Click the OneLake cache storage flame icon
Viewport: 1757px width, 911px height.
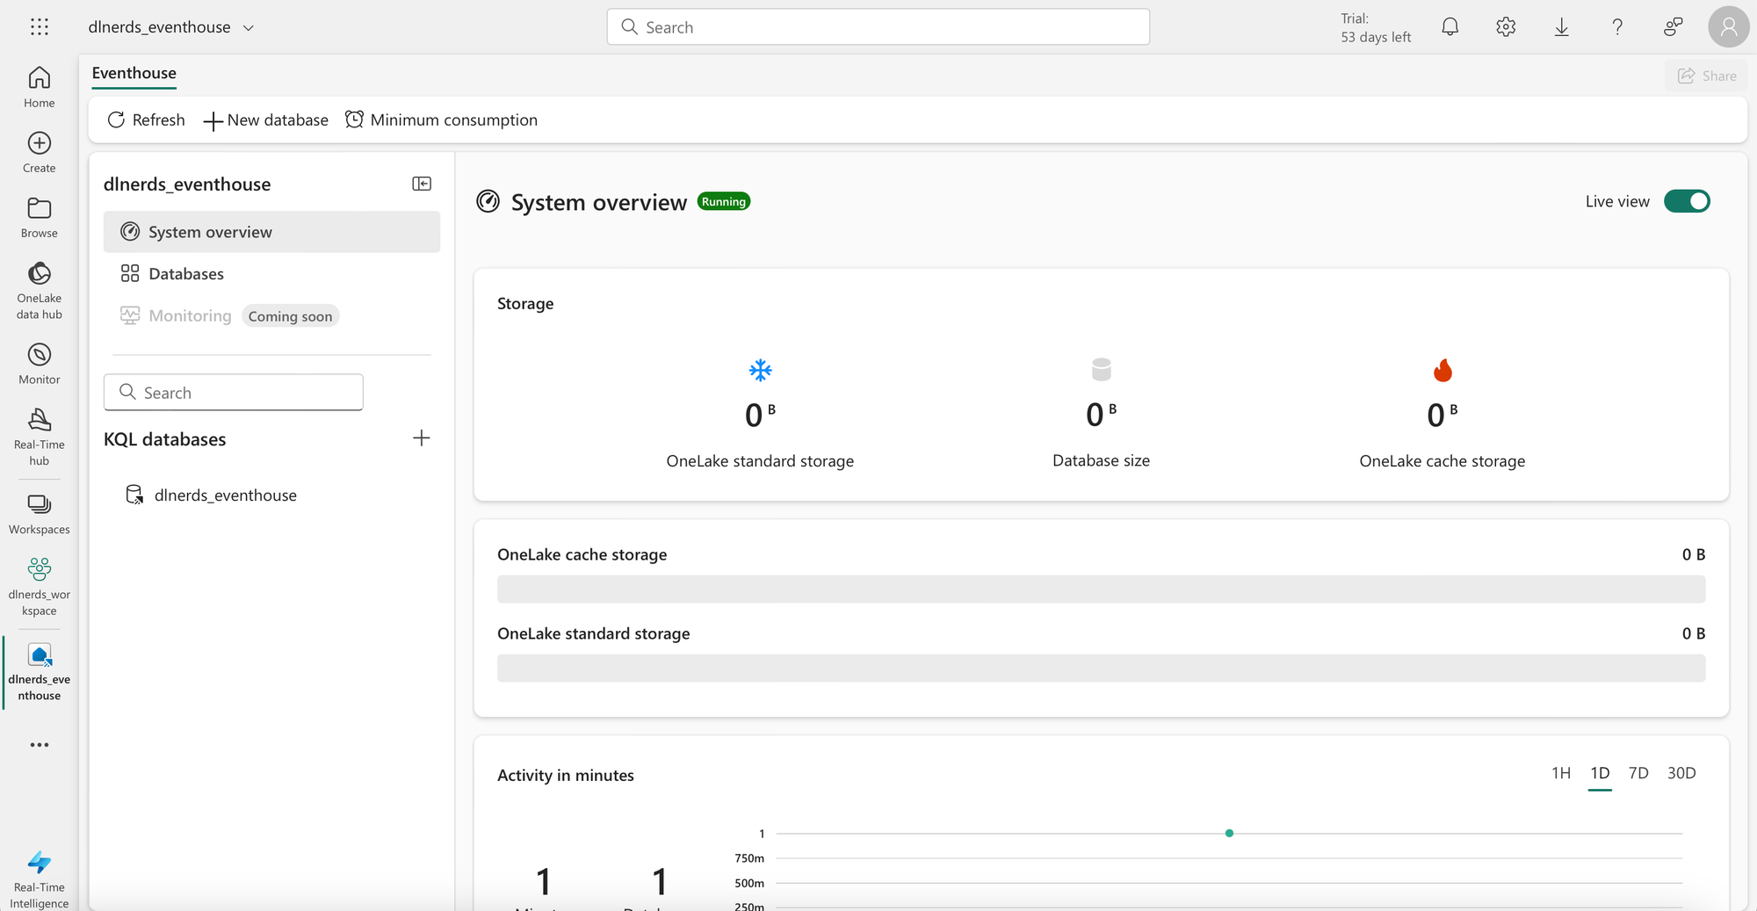pos(1442,370)
